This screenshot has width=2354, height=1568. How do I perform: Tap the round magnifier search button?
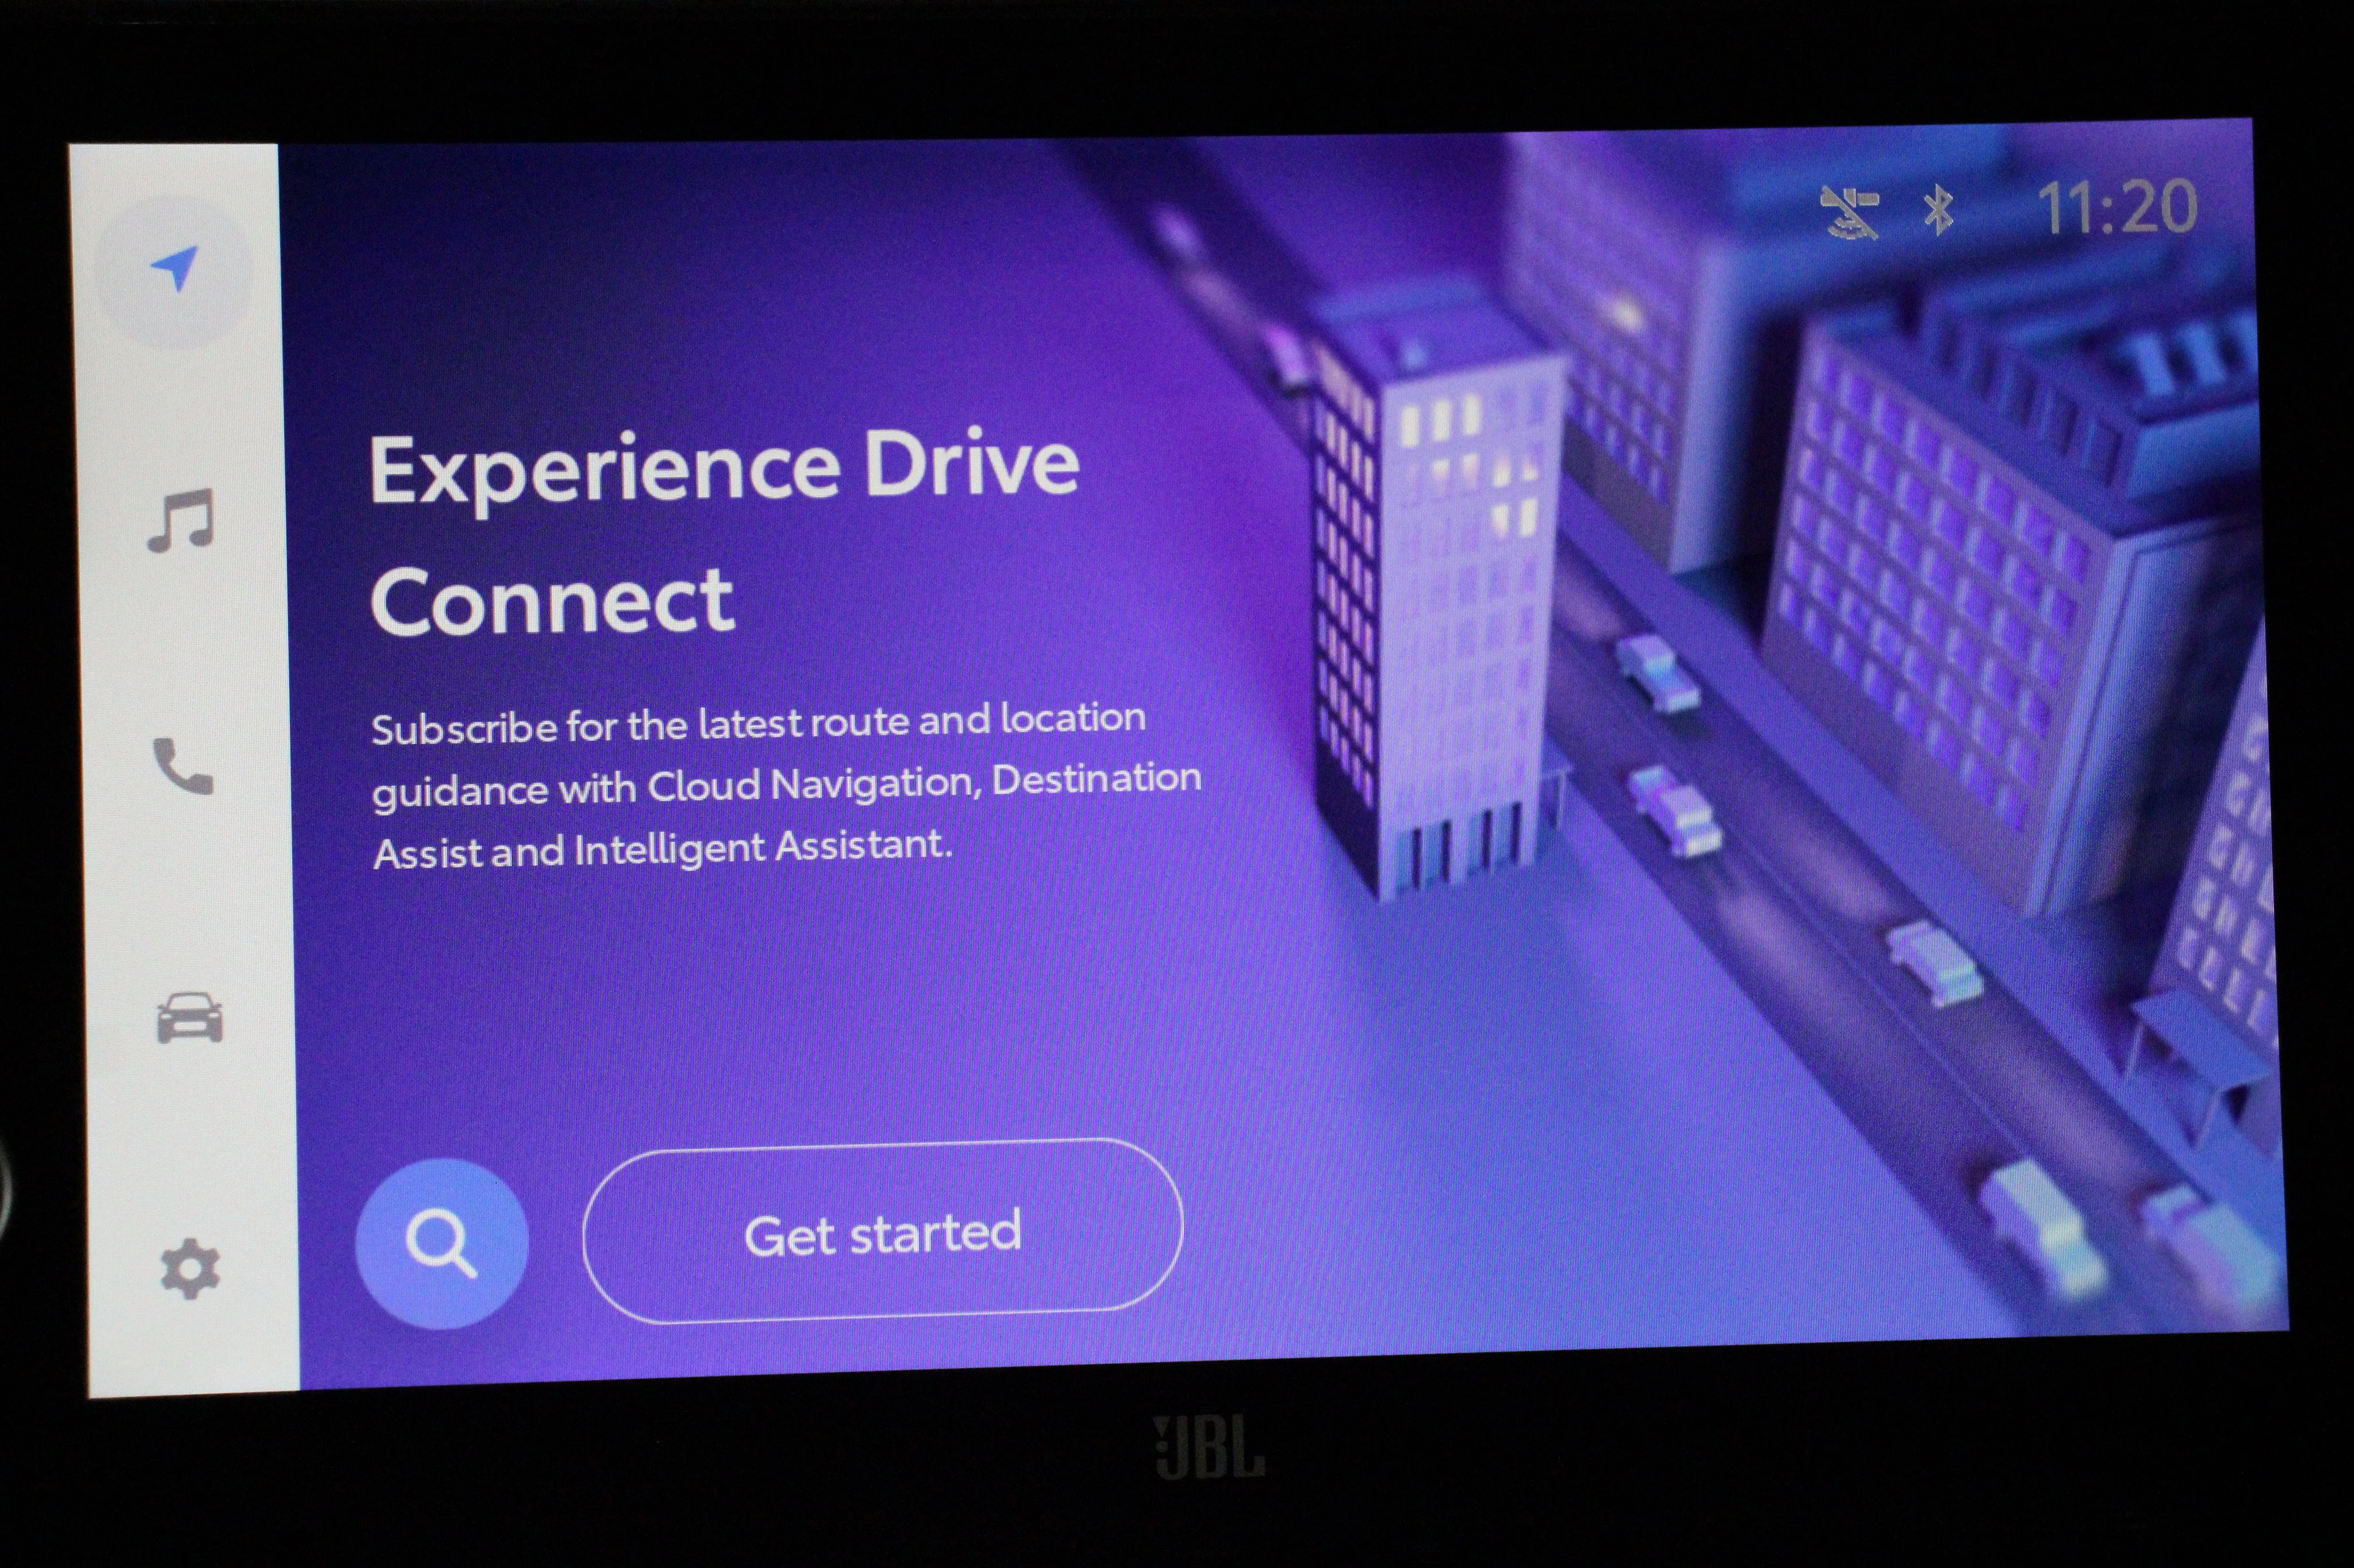[x=441, y=1243]
